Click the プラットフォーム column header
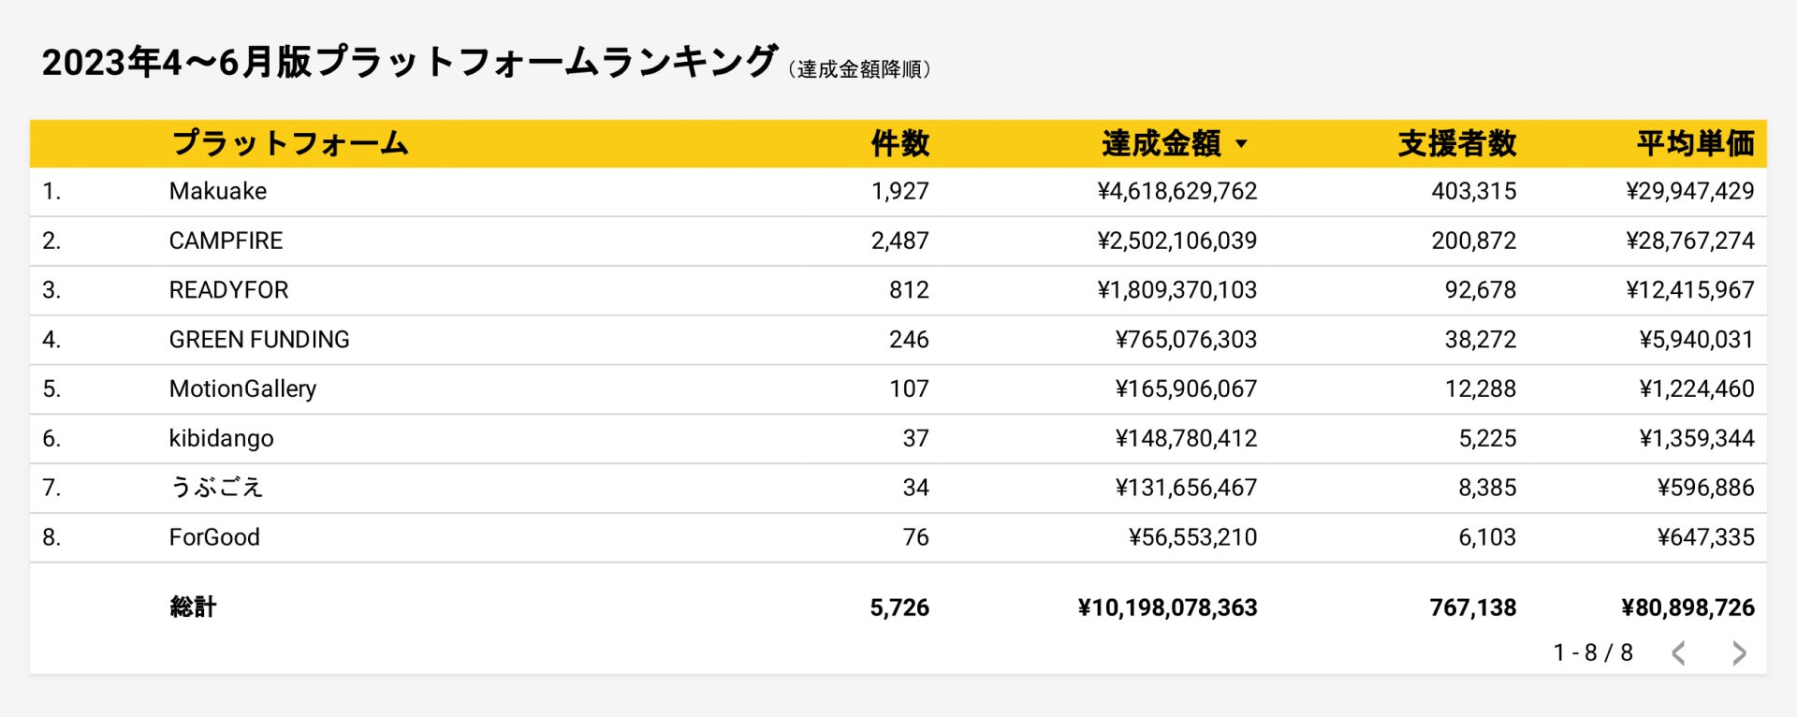This screenshot has width=1797, height=717. click(290, 143)
